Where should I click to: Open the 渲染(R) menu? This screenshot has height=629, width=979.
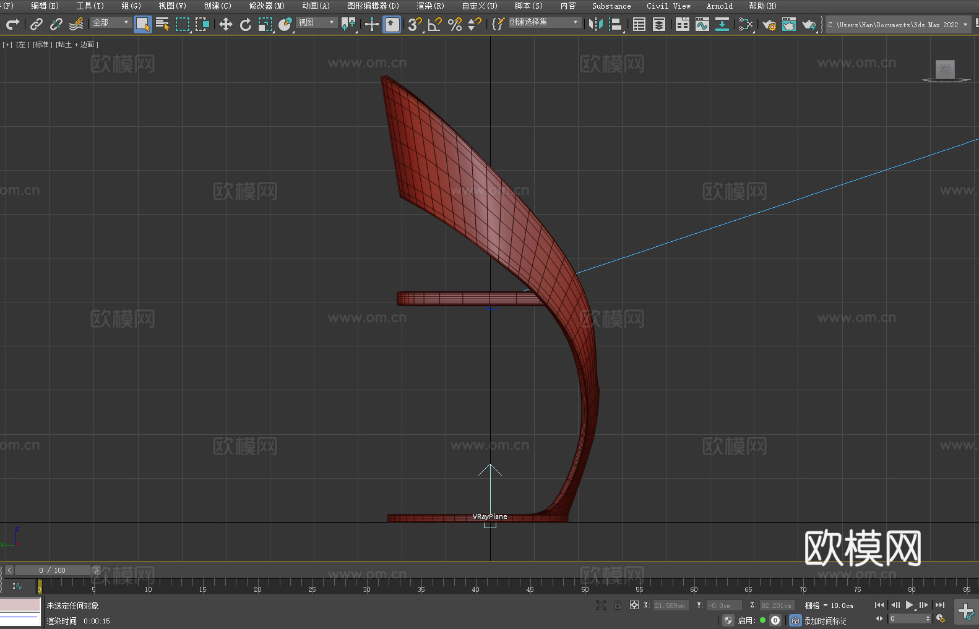tap(430, 6)
